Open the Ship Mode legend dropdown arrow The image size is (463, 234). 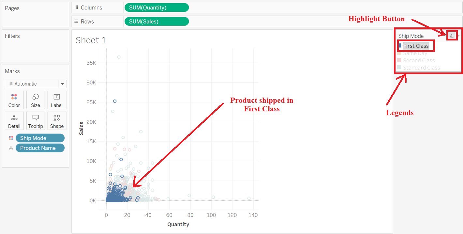tap(459, 36)
